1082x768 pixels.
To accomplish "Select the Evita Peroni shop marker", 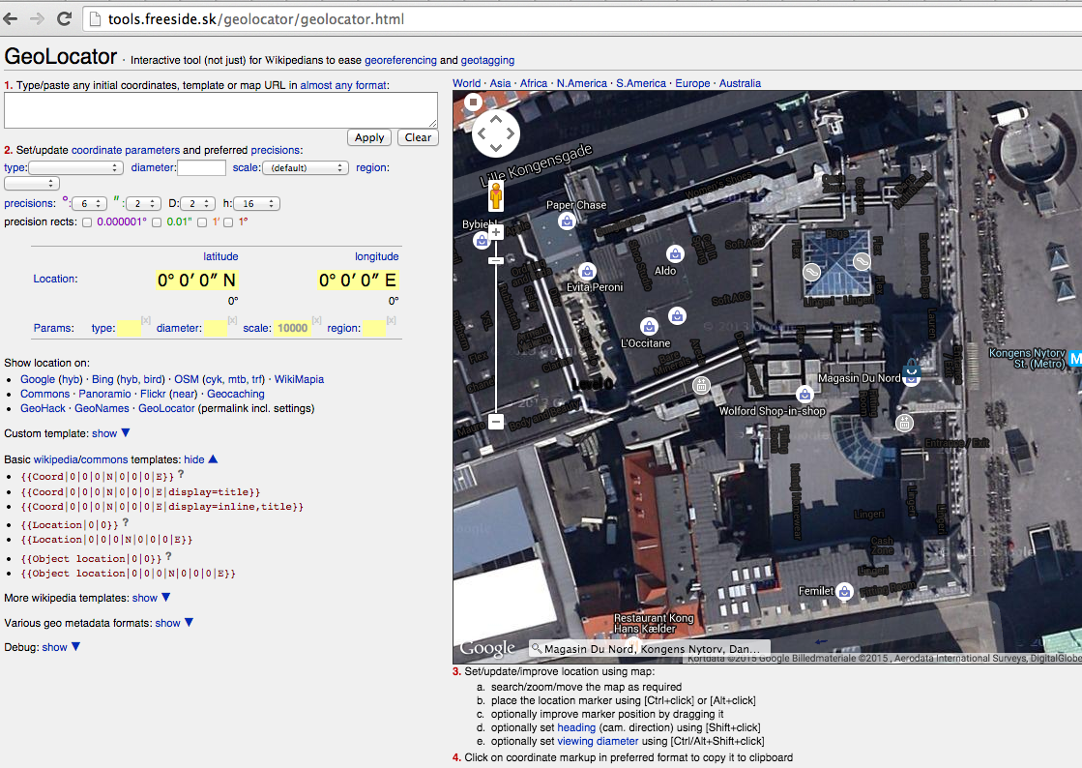I will coord(587,271).
